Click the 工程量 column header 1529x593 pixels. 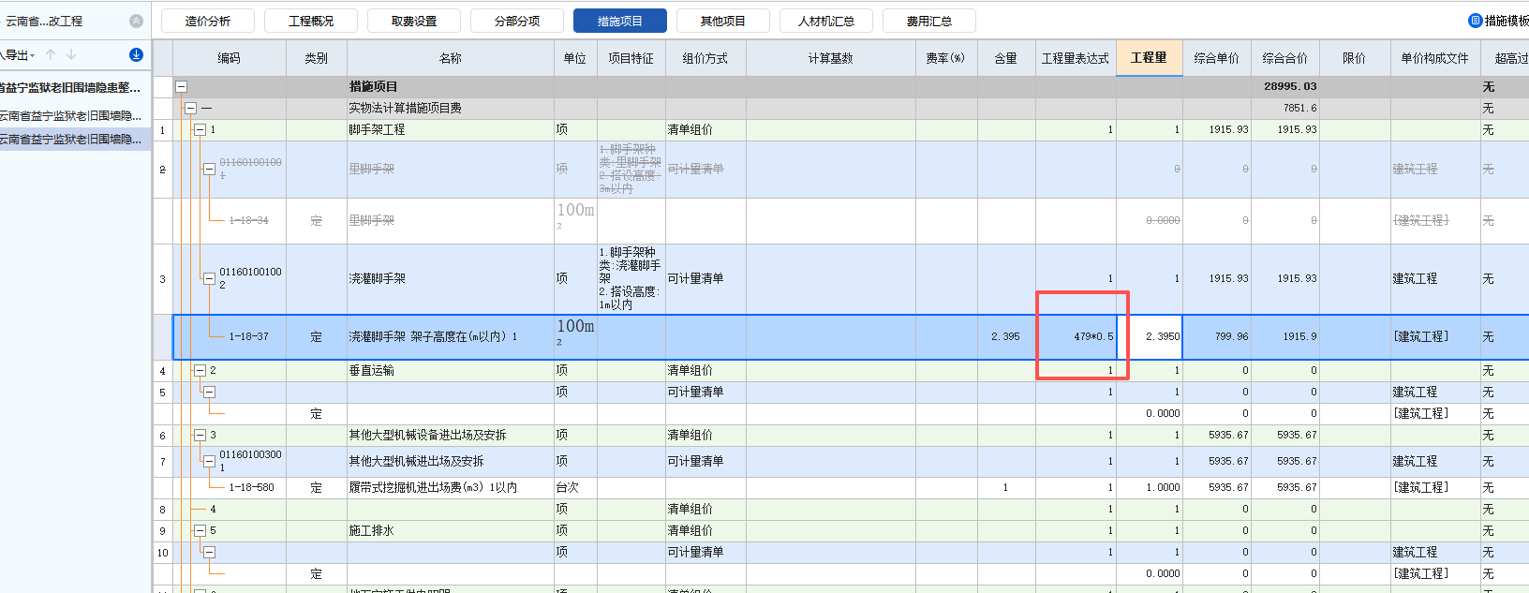click(1150, 58)
